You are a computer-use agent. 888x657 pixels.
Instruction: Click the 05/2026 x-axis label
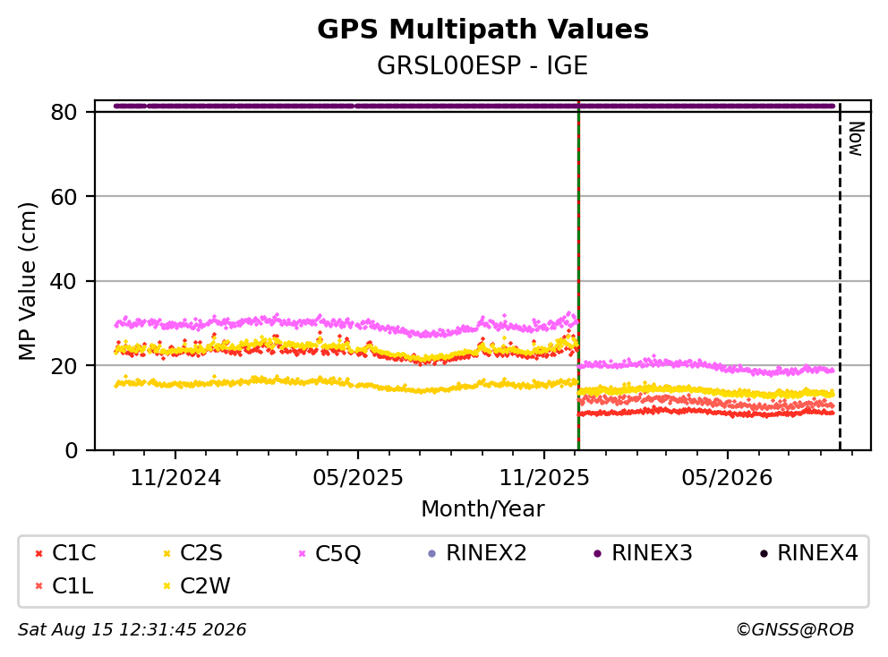[727, 478]
